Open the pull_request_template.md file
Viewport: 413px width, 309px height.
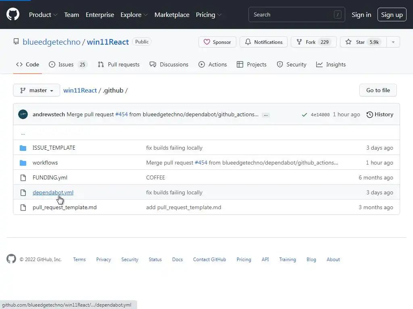65,207
